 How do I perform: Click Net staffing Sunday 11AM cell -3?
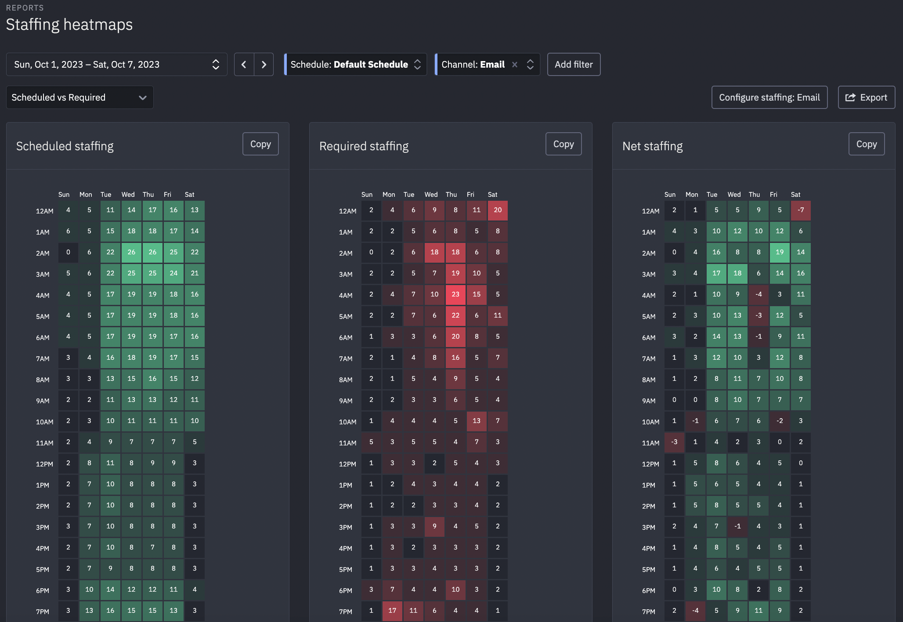[674, 442]
